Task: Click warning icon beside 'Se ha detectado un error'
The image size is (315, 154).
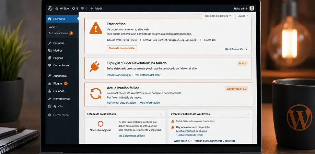Action: [173, 121]
